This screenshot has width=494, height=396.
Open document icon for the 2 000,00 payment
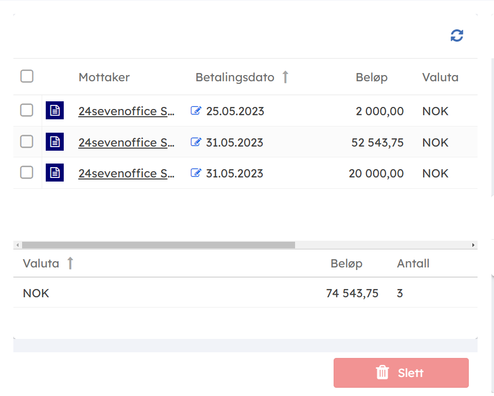(x=54, y=111)
